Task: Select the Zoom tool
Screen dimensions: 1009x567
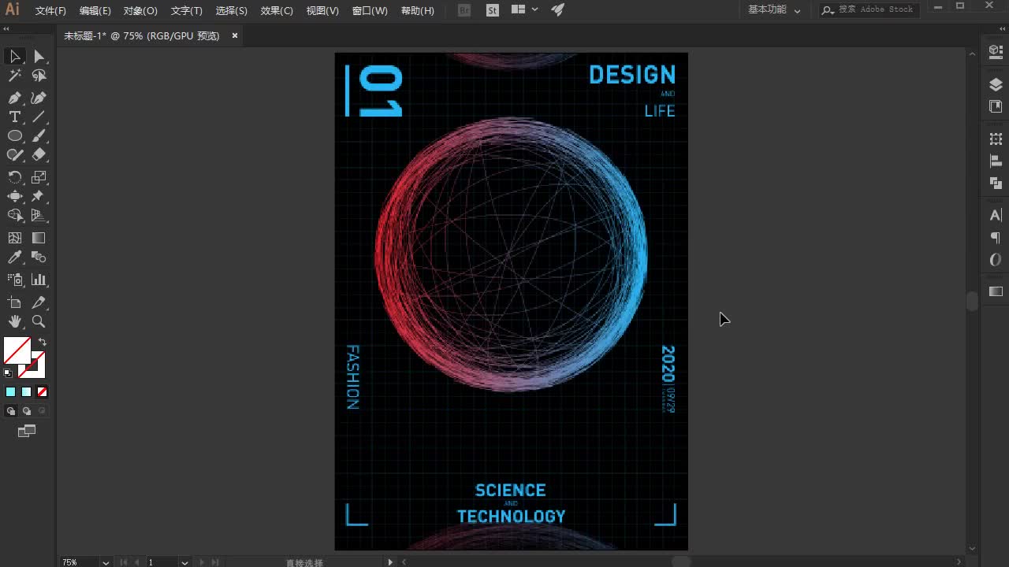Action: [x=39, y=321]
